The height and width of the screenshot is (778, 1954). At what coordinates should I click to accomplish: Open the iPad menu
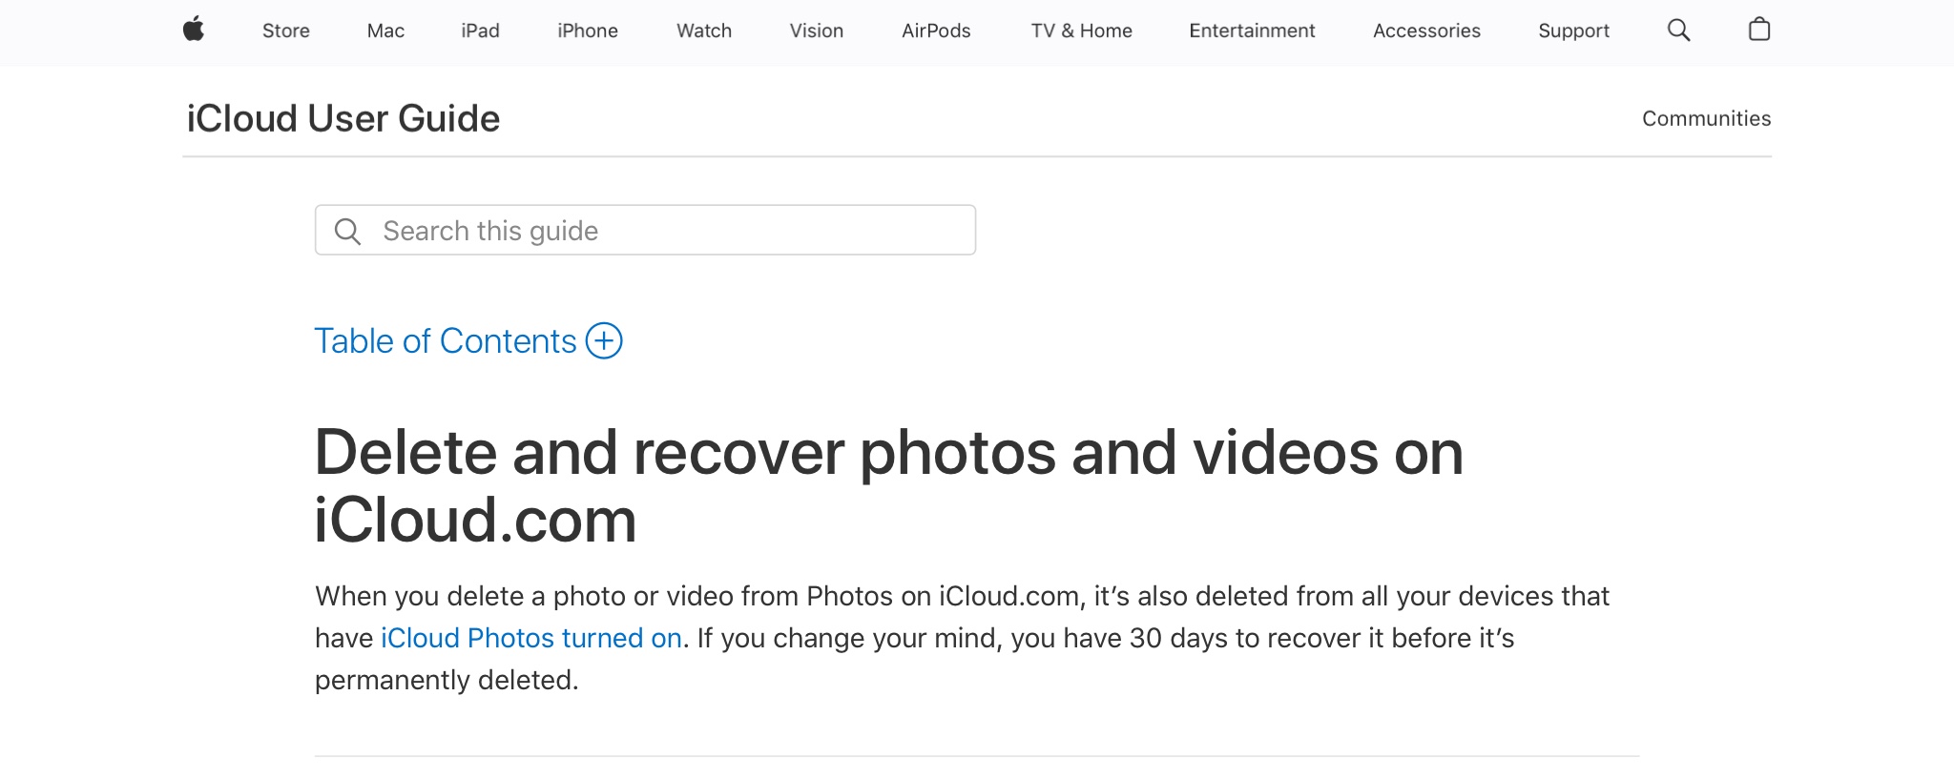pos(480,31)
